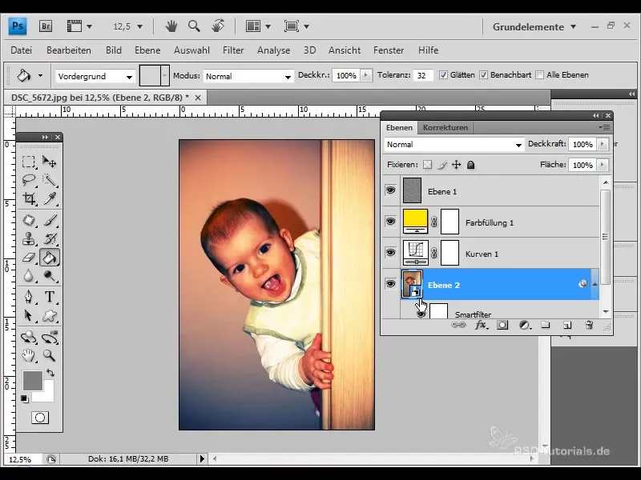Viewport: 641px width, 480px height.
Task: Enable the Alle Ebenen checkbox
Action: point(539,75)
